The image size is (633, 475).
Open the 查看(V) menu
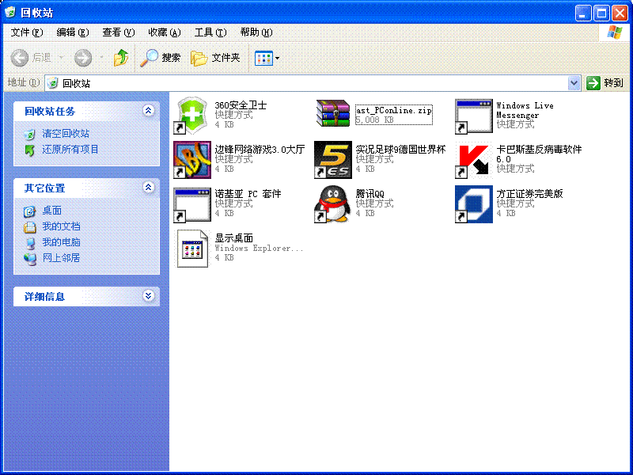click(x=118, y=32)
